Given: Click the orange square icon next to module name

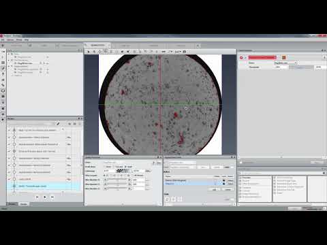Looking at the screenshot, I should point(283,58).
